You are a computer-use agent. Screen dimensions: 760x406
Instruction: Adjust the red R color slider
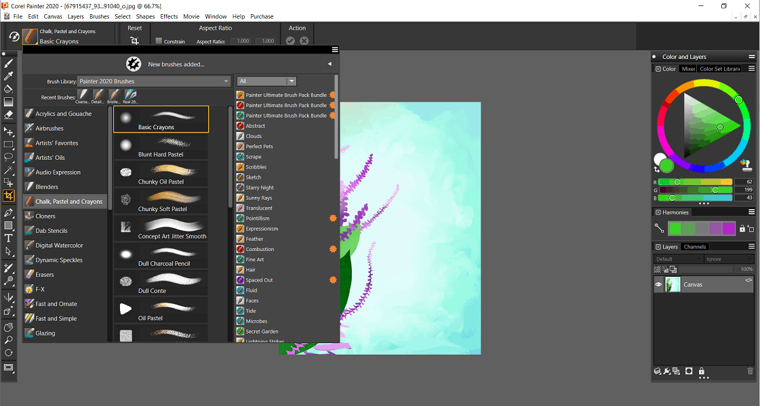tap(695, 182)
